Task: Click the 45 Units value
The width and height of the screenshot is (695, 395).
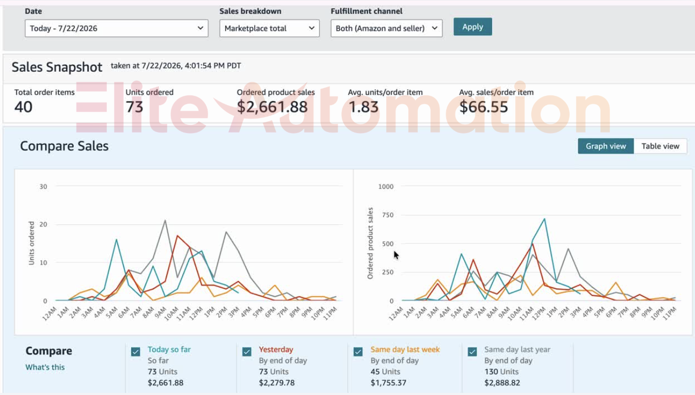Action: pyautogui.click(x=385, y=371)
